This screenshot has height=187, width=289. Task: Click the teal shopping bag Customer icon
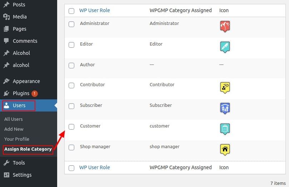[x=225, y=129]
